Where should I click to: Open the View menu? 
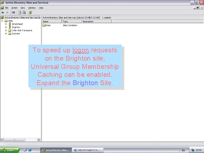click(23, 8)
